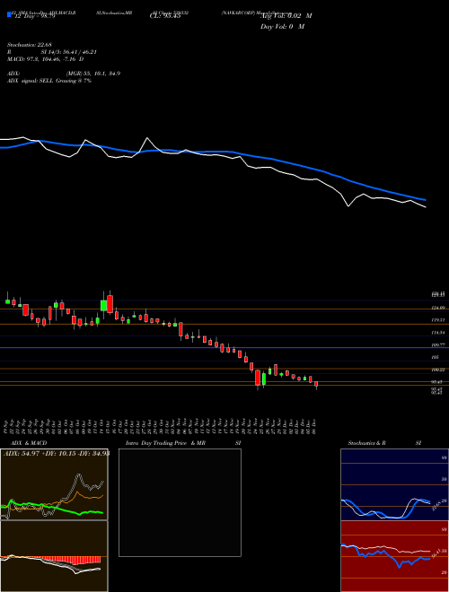Click the latest red candlestick on 08 Dec
Viewport: 449px width, 592px height.
click(x=316, y=384)
